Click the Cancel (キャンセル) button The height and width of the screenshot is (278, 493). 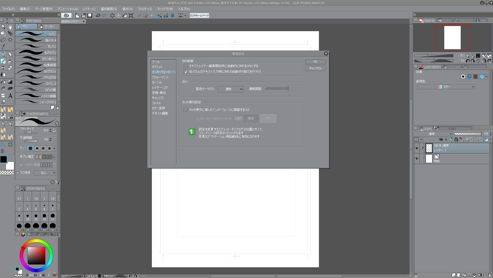tap(315, 68)
